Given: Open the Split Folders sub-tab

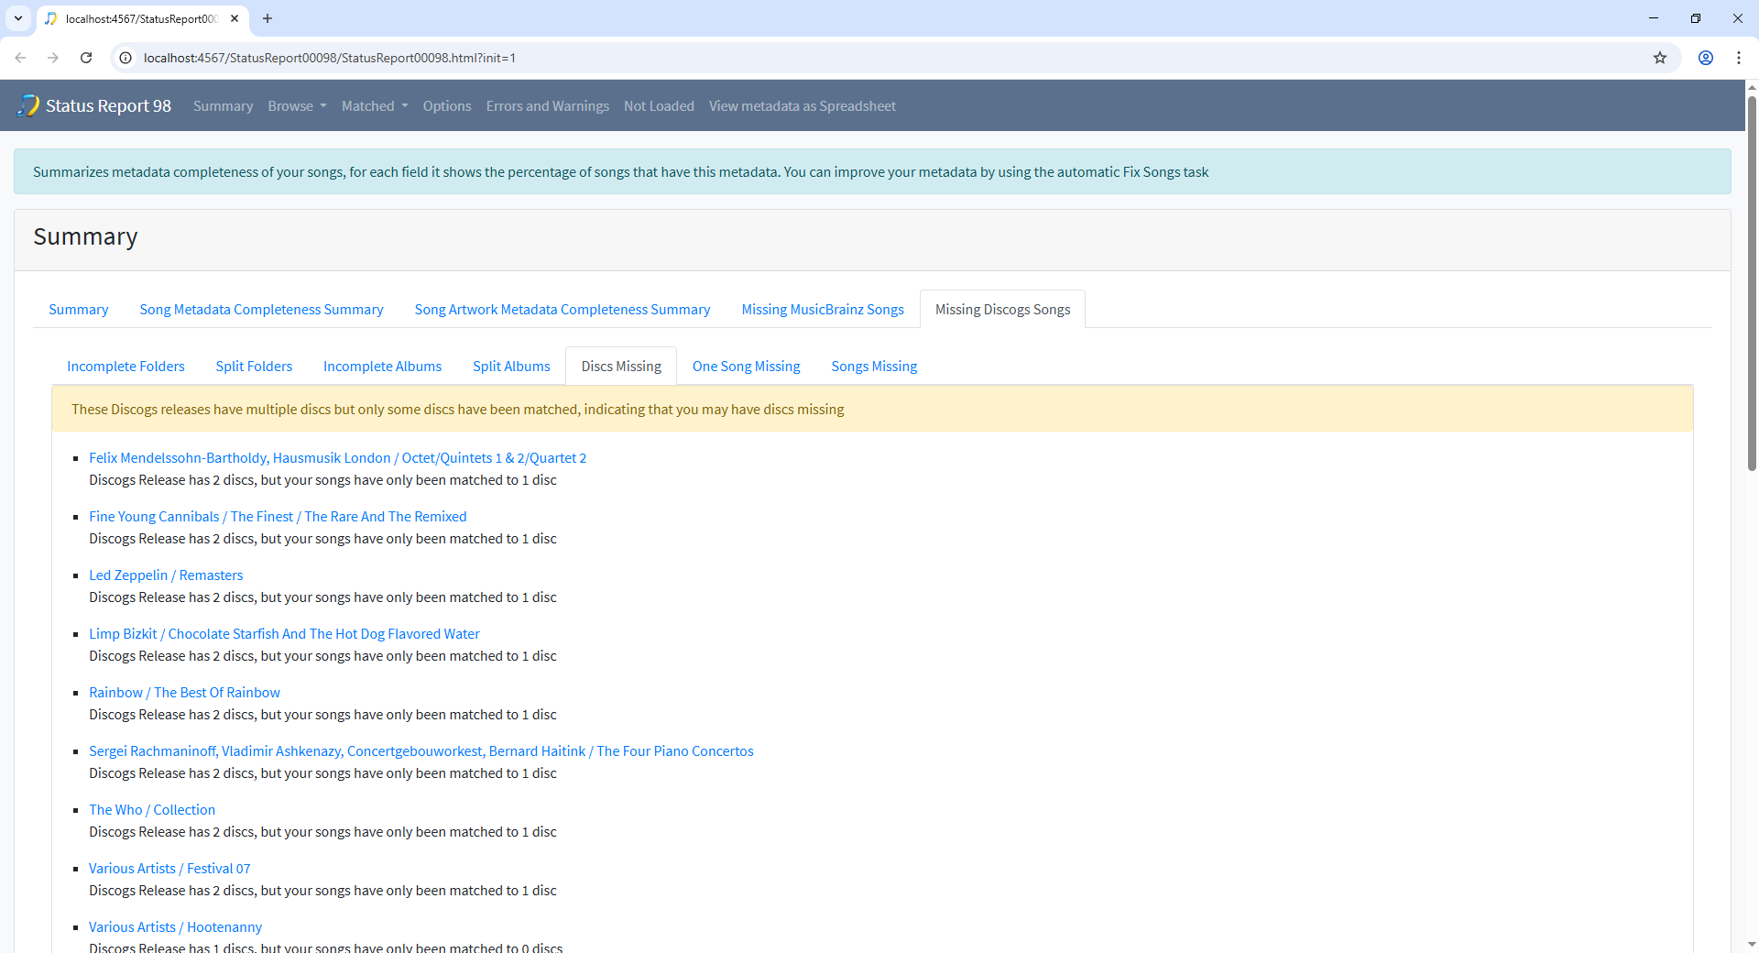Looking at the screenshot, I should click(x=254, y=367).
